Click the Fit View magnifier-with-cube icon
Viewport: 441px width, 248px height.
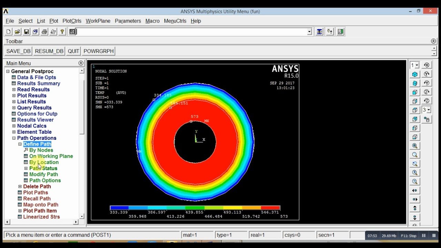click(x=415, y=146)
